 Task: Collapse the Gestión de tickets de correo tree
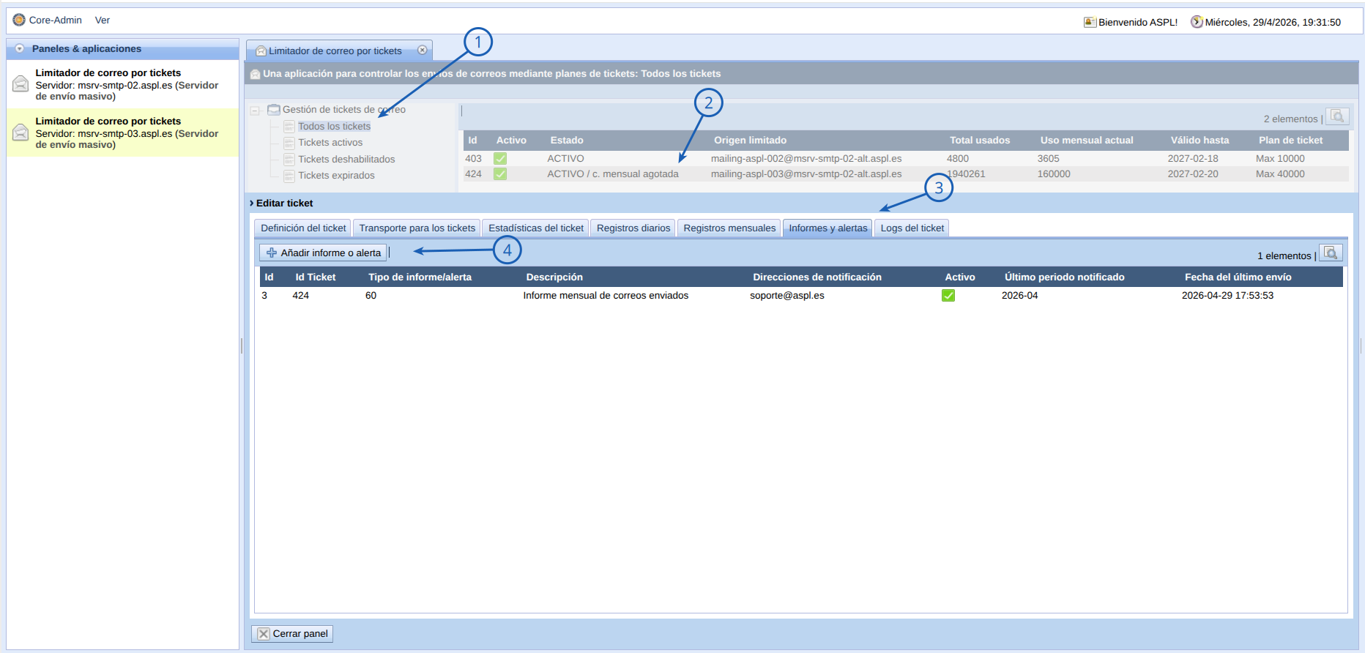point(255,111)
